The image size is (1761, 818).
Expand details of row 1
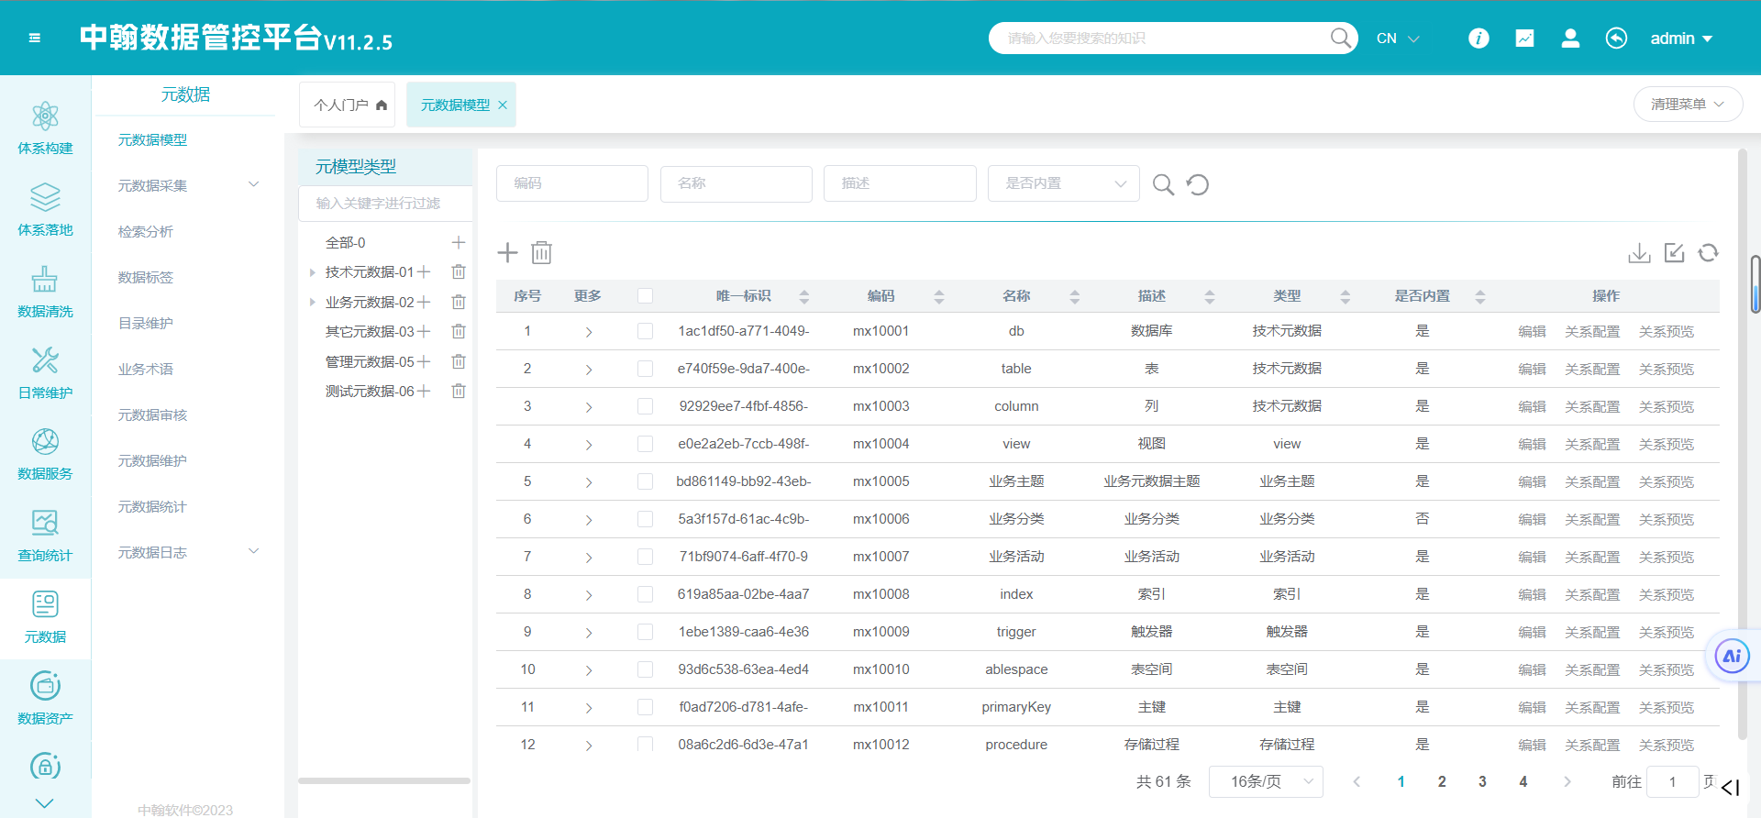pyautogui.click(x=589, y=332)
